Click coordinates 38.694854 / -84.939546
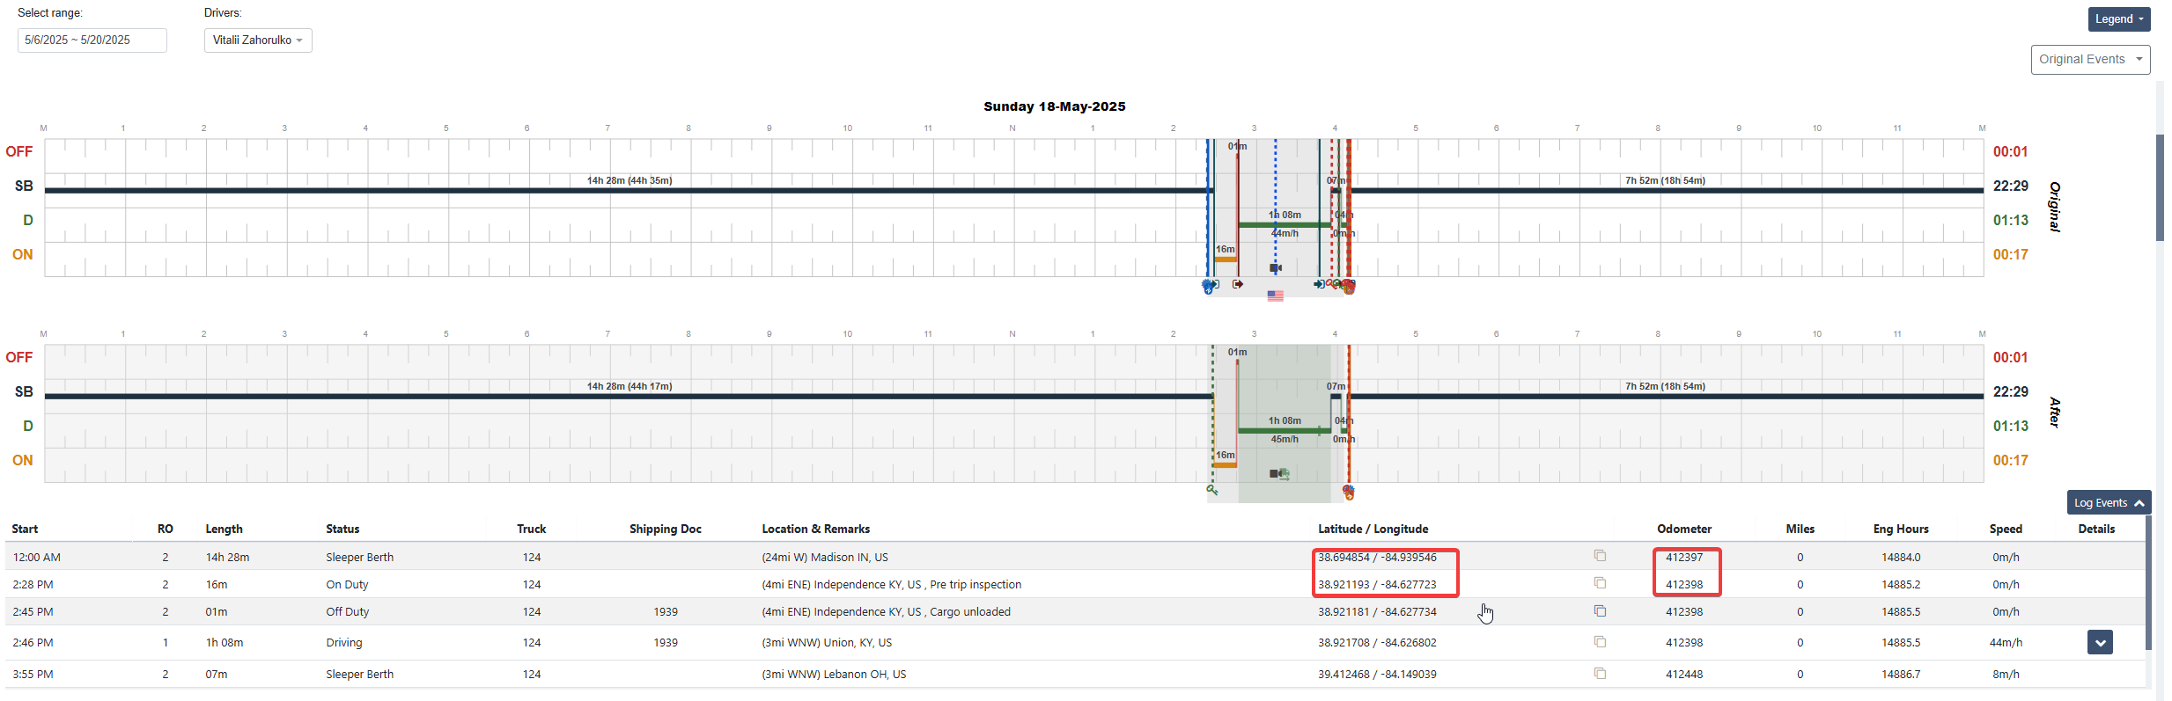The image size is (2172, 701). pos(1377,557)
